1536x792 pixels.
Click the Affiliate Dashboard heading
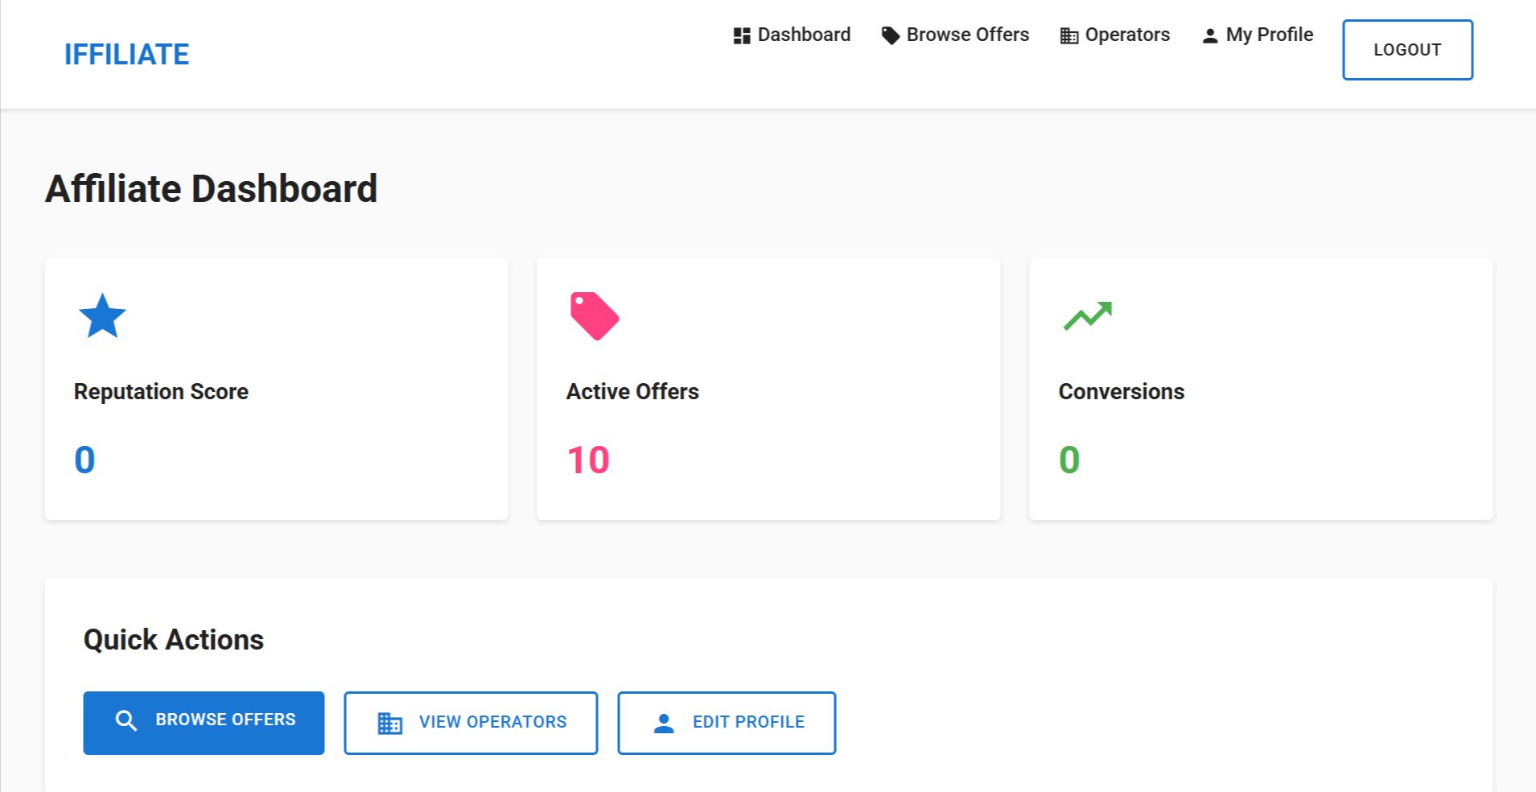(211, 189)
